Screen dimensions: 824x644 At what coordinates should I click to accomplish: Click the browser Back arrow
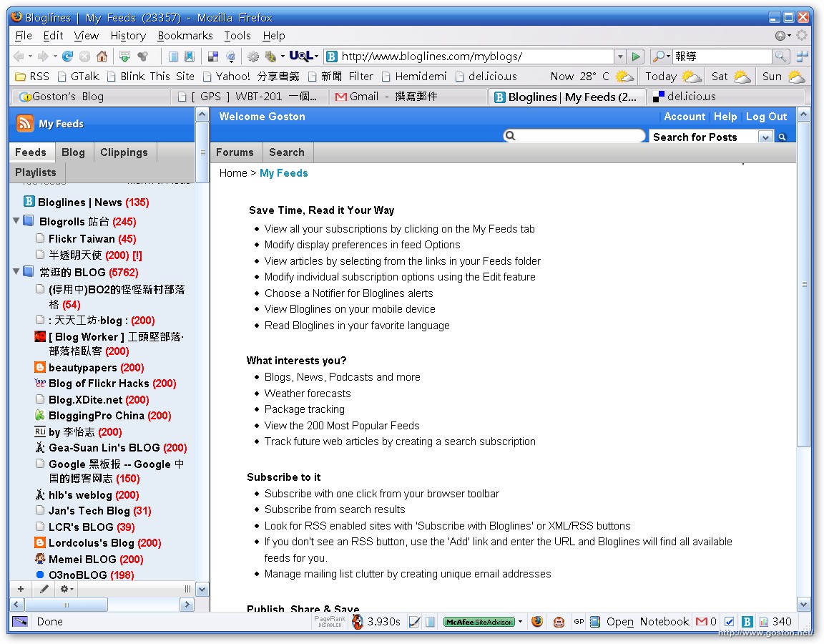[19, 57]
